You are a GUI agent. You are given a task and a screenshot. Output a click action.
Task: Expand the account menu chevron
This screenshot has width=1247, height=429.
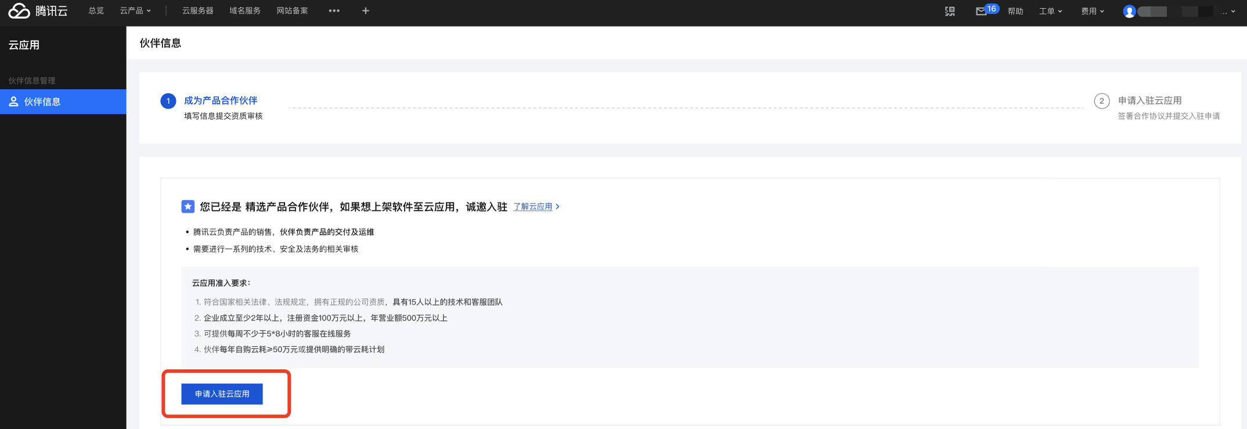(1233, 12)
